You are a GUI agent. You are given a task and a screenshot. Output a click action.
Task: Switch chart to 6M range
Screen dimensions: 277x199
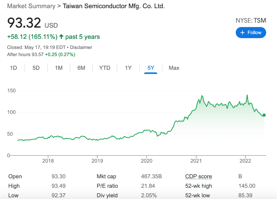pos(81,68)
